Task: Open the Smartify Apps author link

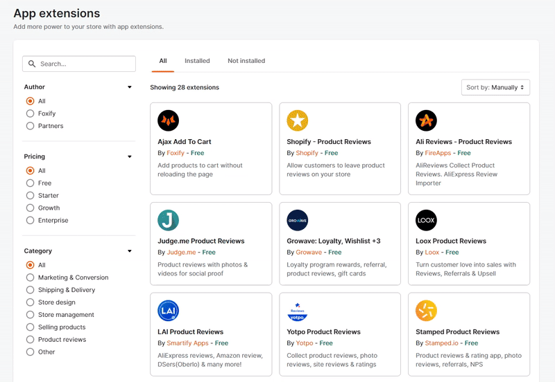Action: [187, 343]
